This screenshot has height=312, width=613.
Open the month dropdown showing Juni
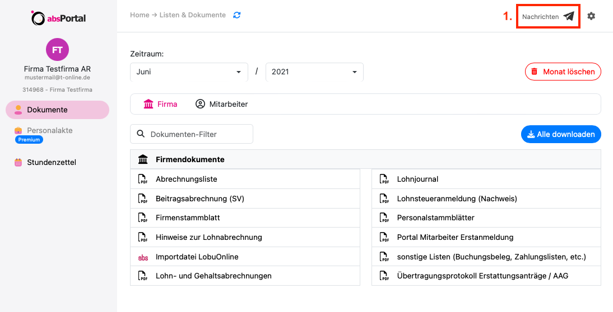(189, 72)
